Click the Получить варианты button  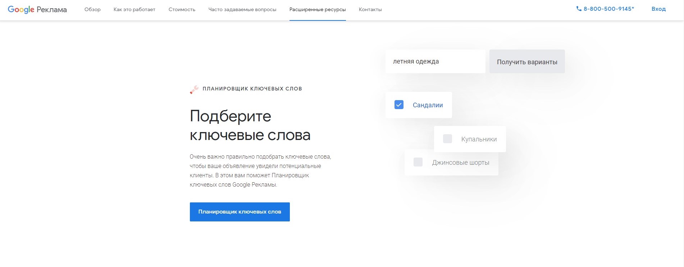527,62
